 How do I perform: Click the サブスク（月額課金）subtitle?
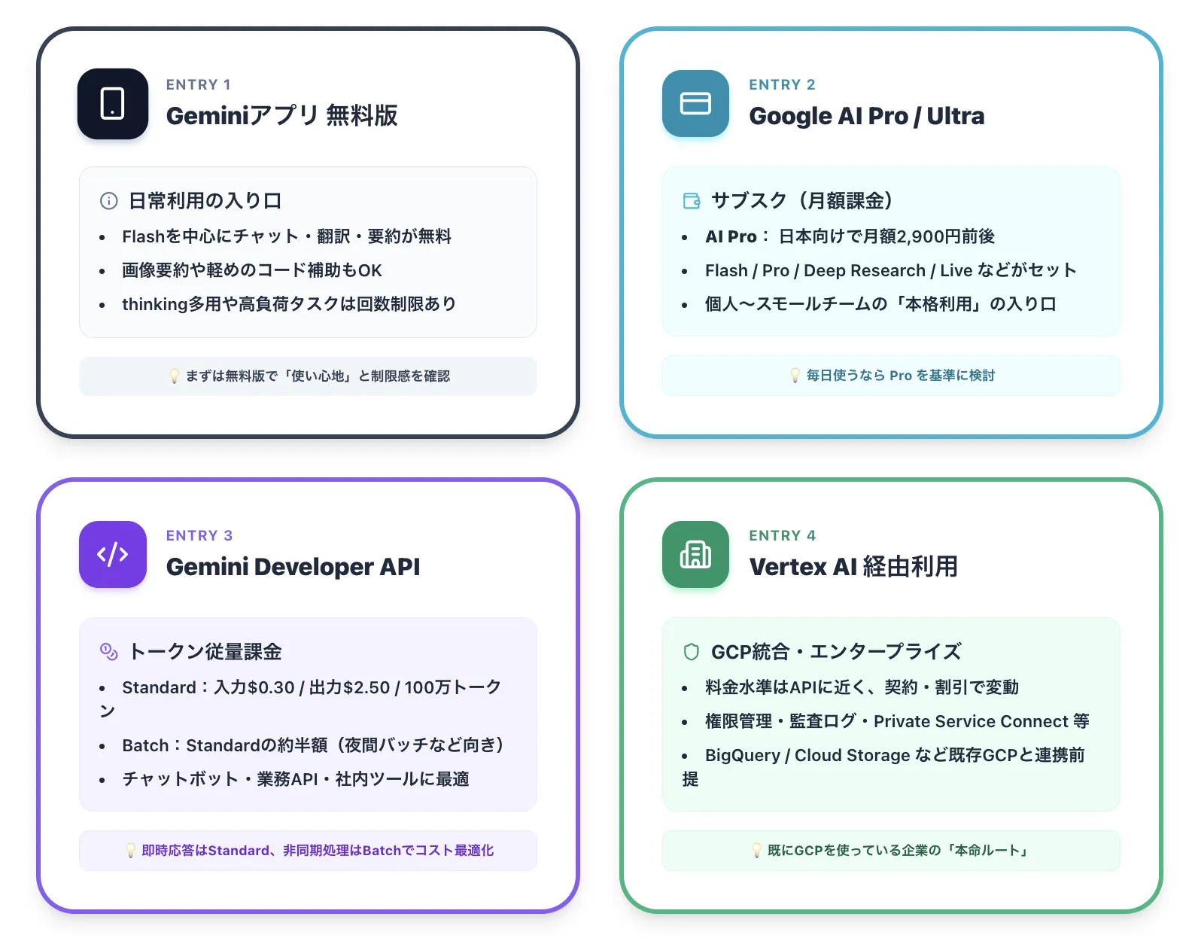tap(802, 201)
